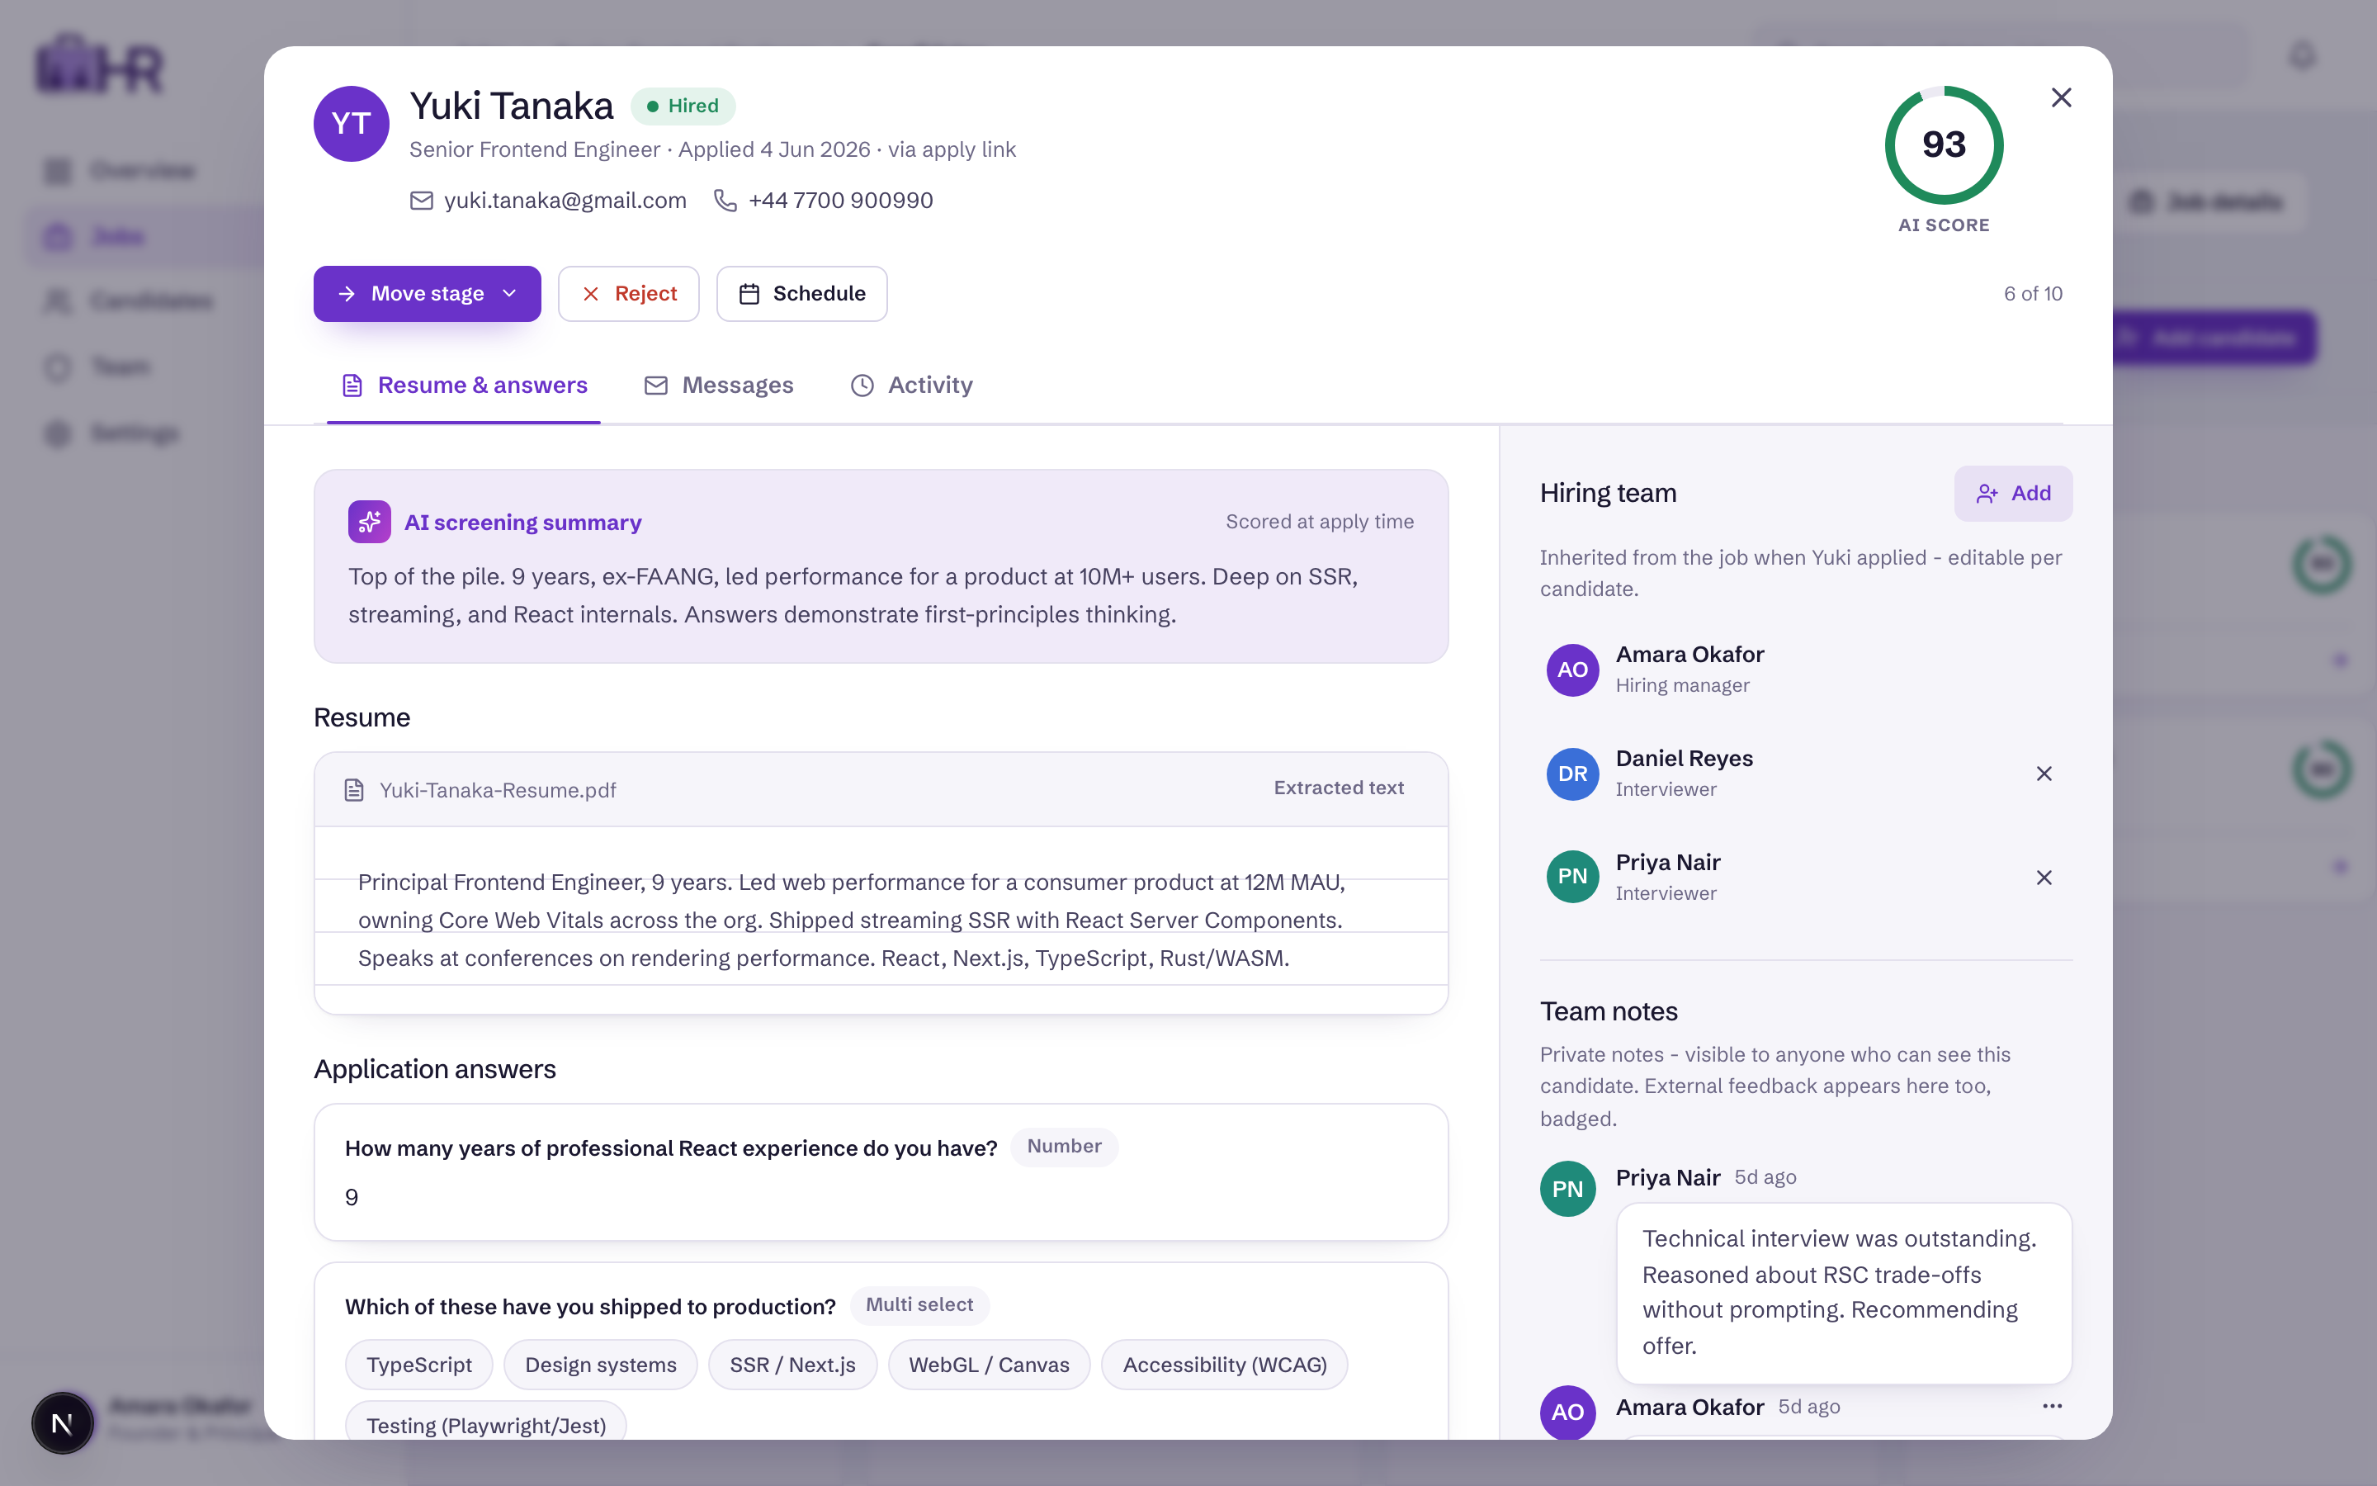2377x1486 pixels.
Task: Click the yuki.tanaka@gmail.com email address
Action: point(565,201)
